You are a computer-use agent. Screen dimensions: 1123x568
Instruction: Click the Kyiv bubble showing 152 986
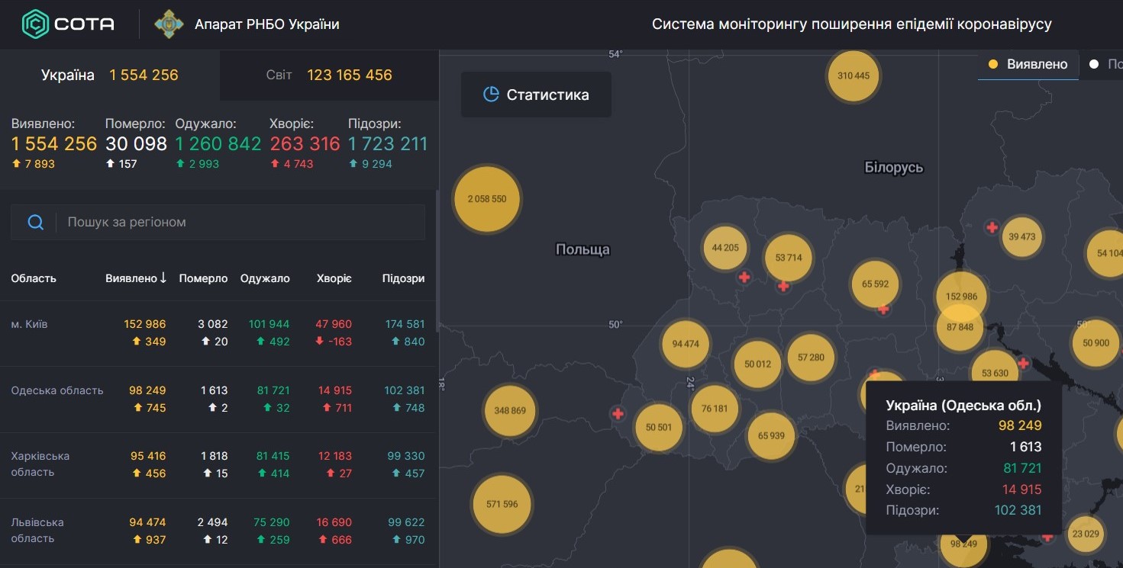click(x=961, y=297)
